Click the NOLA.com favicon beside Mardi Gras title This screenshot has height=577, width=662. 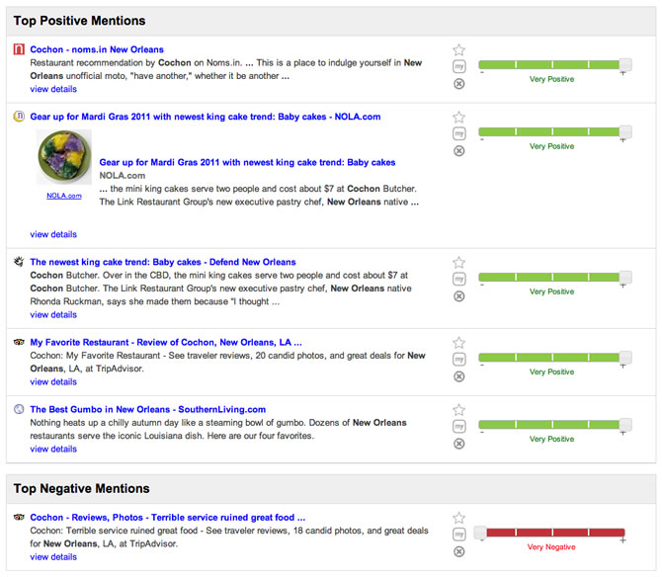pyautogui.click(x=19, y=116)
